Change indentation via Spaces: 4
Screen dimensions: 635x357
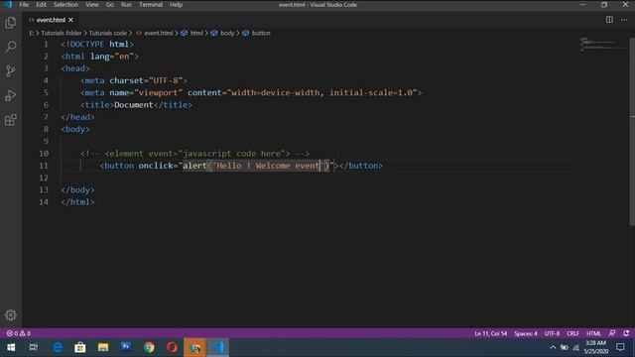526,333
